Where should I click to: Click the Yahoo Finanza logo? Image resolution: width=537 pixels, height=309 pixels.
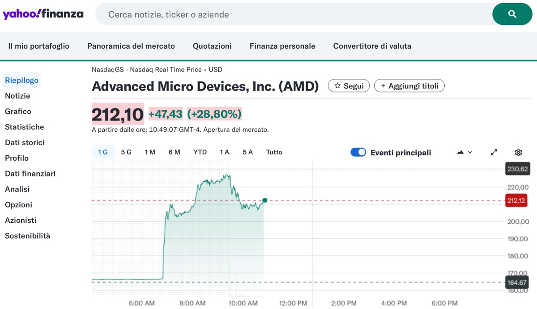click(43, 13)
